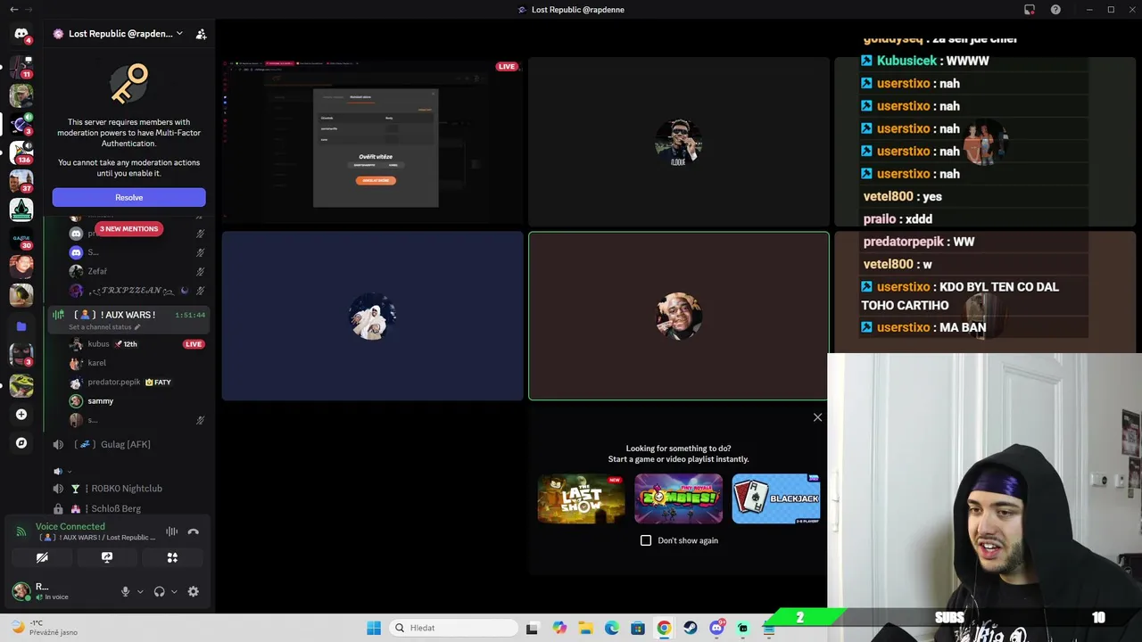Viewport: 1142px width, 642px height.
Task: Open Discord direct messages home icon
Action: pos(21,34)
